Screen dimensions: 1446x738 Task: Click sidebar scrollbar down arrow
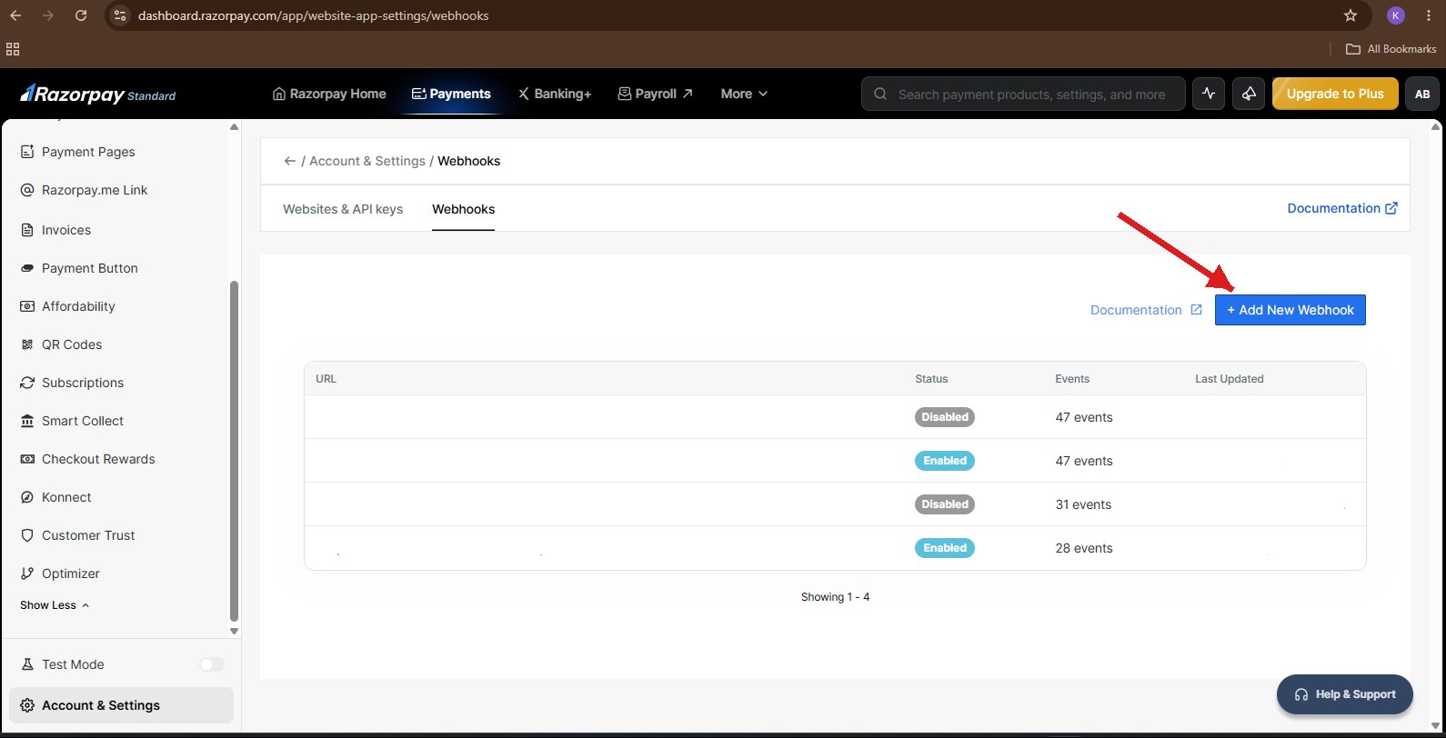click(234, 631)
